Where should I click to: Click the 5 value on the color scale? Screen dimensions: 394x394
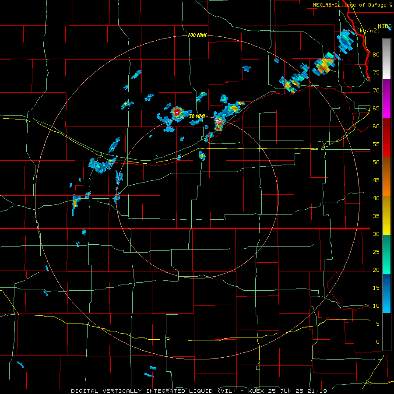[378, 324]
